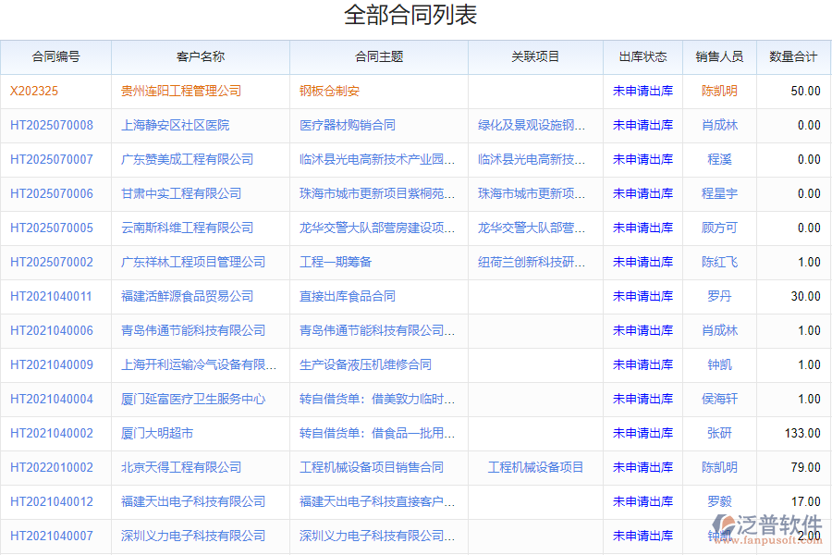The height and width of the screenshot is (555, 832).
Task: Click 未申请出库 status for HT2025070007
Action: tap(642, 159)
